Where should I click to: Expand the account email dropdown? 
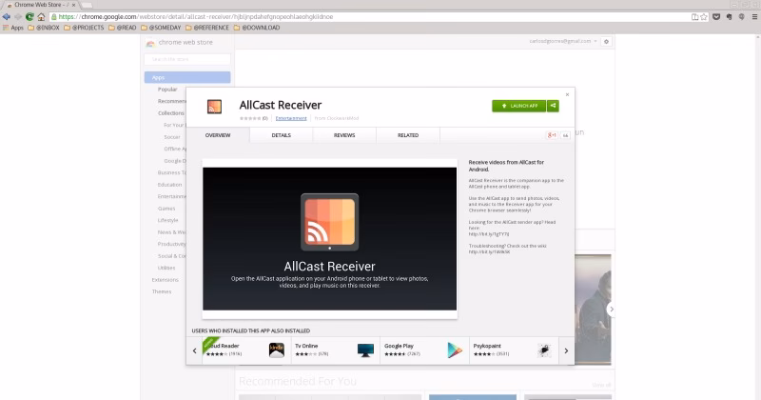(563, 41)
